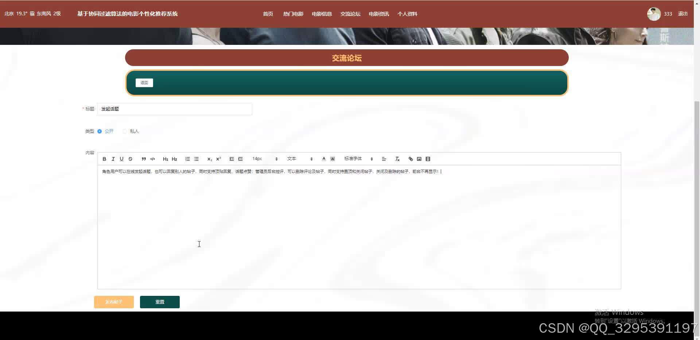Image resolution: width=700 pixels, height=340 pixels.
Task: Select the 公开 radio option
Action: tap(106, 131)
